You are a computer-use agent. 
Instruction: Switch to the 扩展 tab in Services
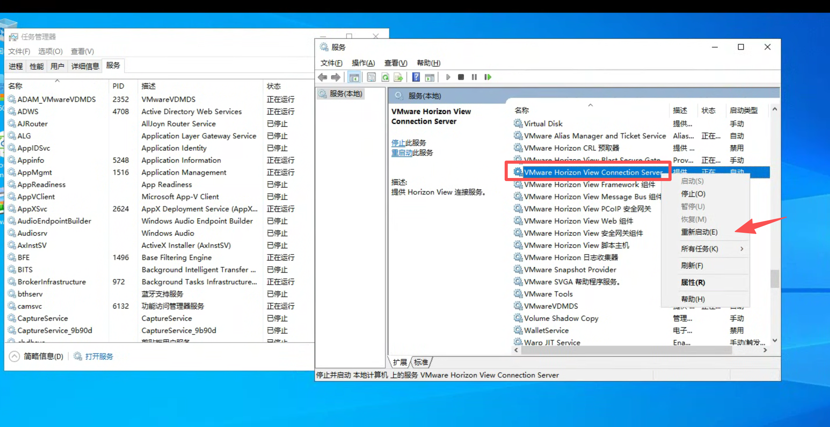pyautogui.click(x=400, y=362)
